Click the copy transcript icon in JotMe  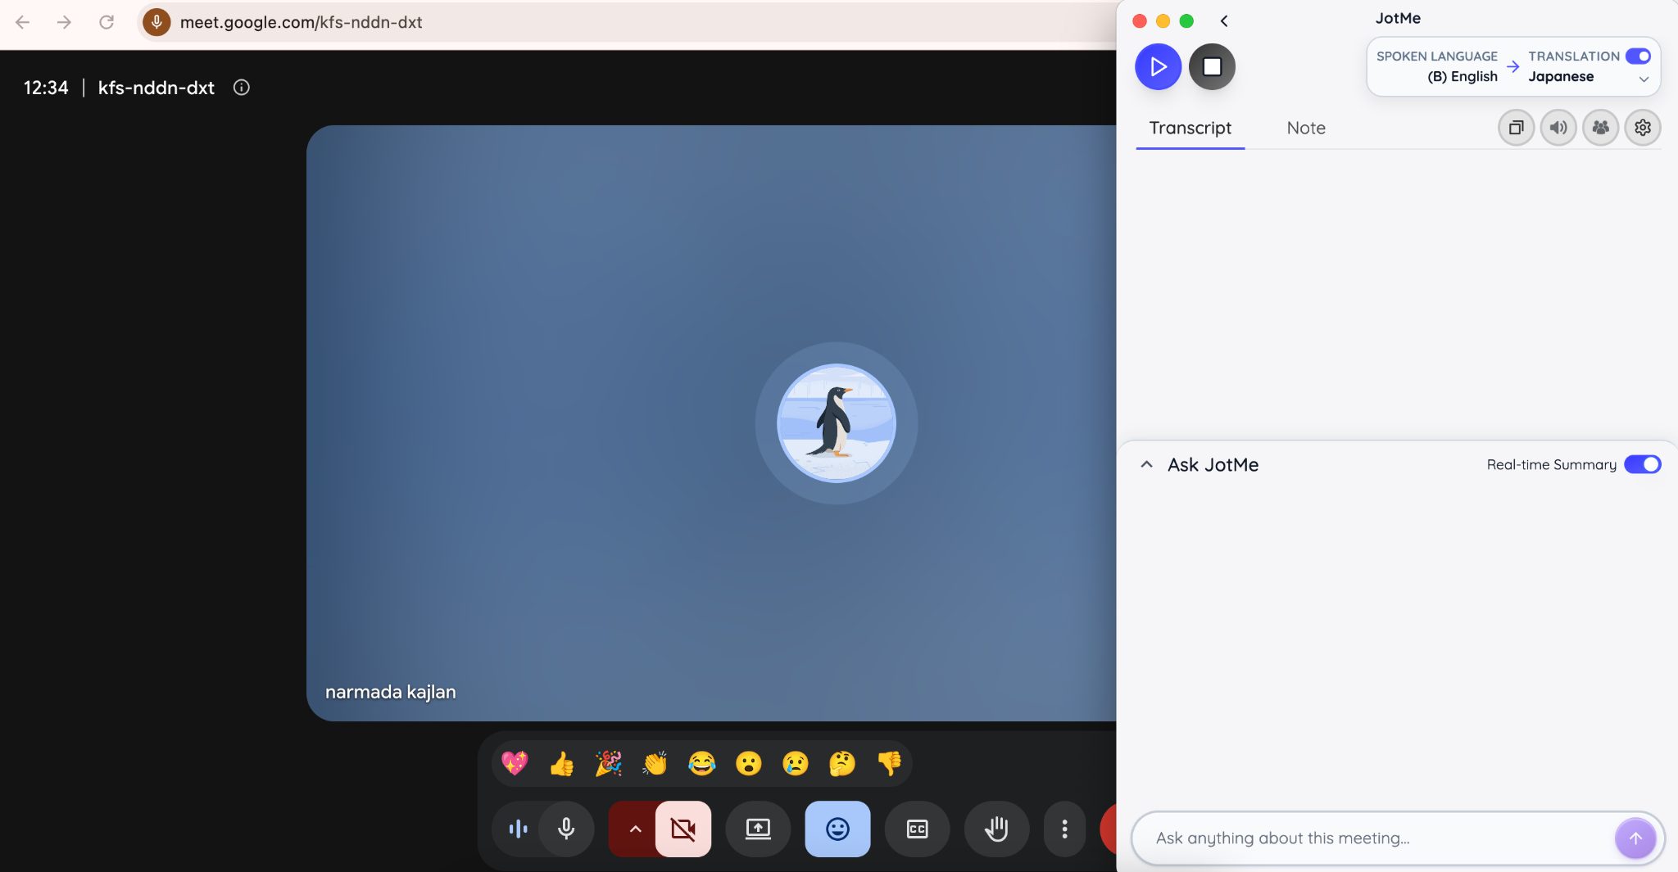click(1517, 128)
